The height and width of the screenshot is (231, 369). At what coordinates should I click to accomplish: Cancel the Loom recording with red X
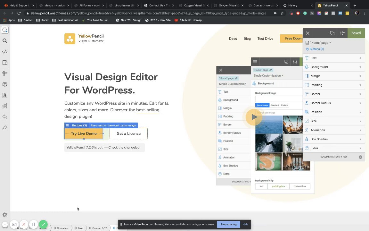pos(24,224)
